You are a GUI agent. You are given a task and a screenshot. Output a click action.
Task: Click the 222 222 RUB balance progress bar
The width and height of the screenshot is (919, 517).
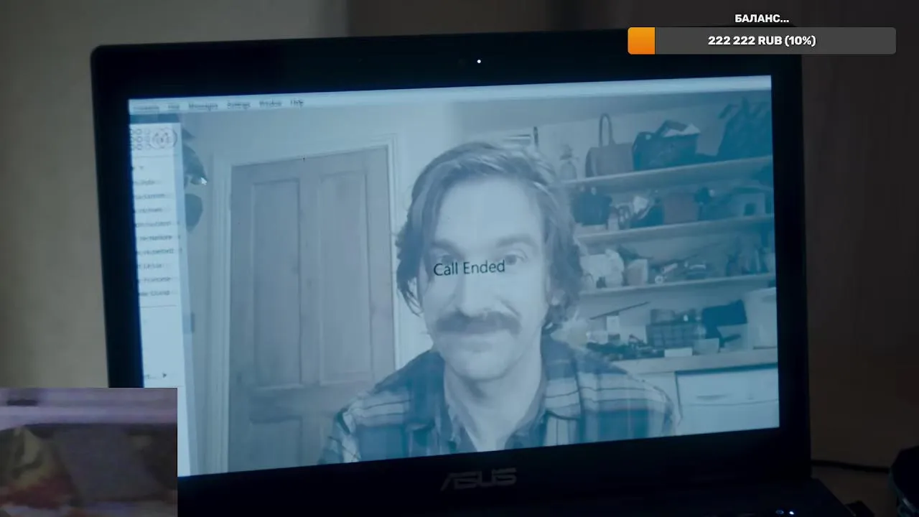coord(762,41)
